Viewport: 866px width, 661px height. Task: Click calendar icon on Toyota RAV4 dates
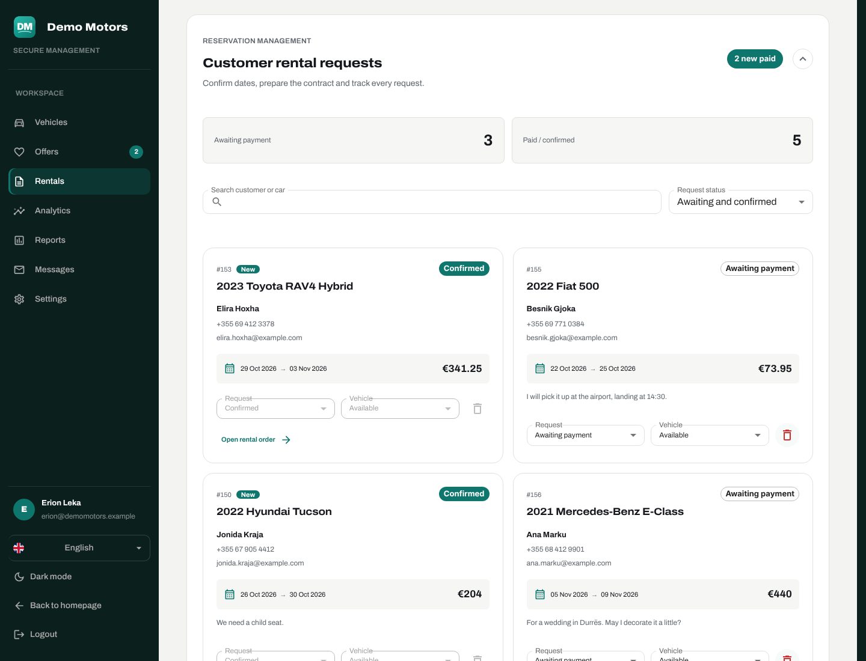(x=230, y=369)
